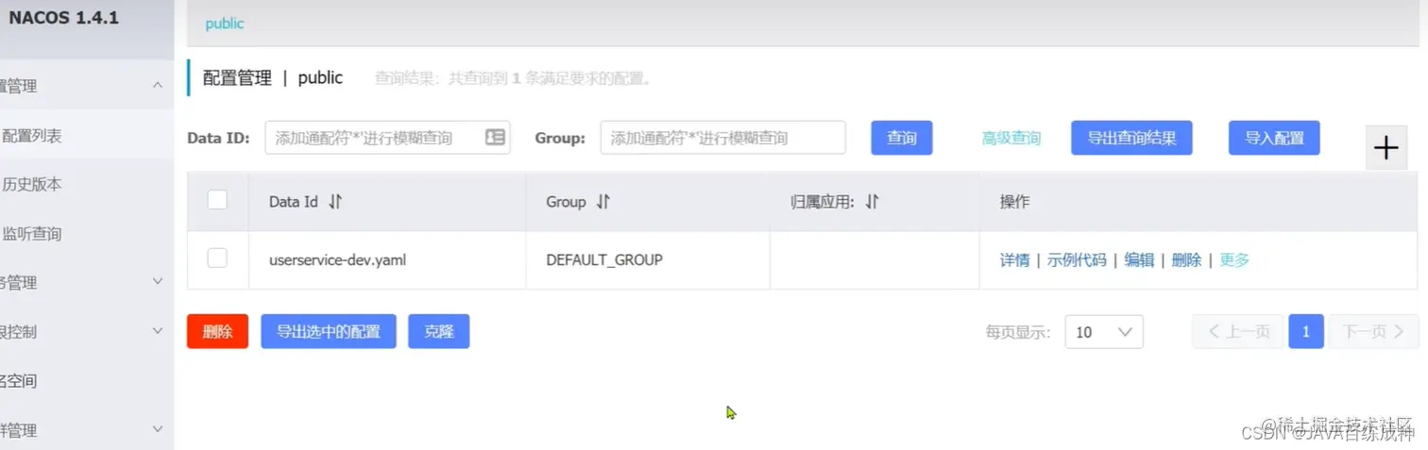
Task: Sort by Group column arrows
Action: point(603,202)
